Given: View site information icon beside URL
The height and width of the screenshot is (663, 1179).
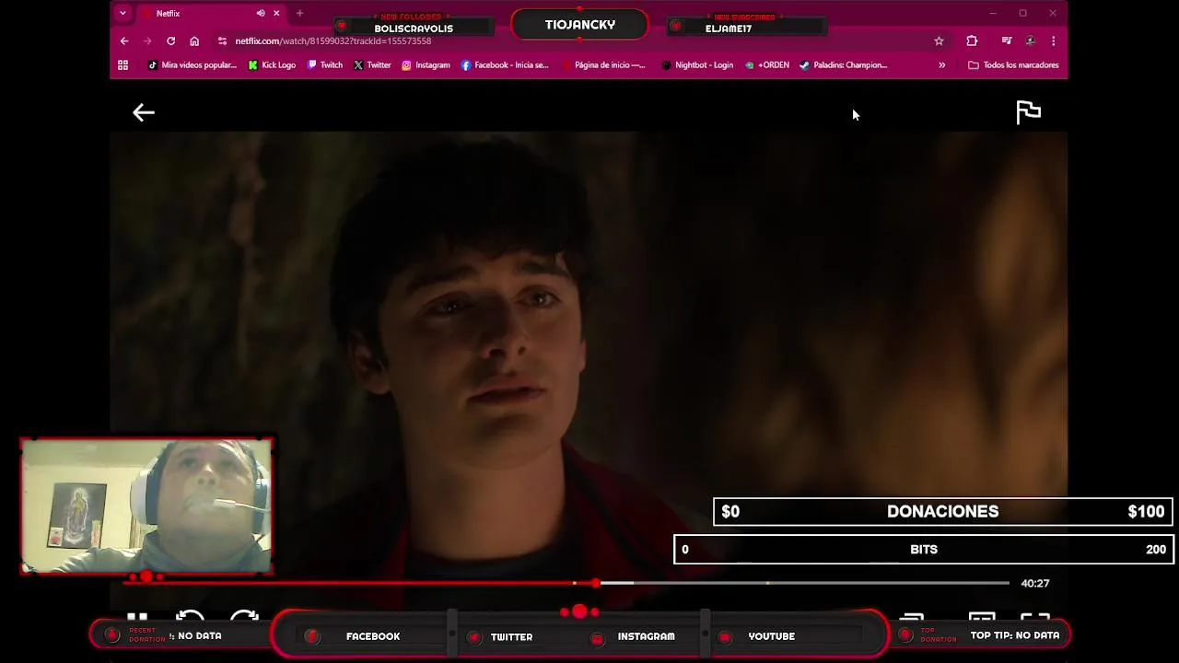Looking at the screenshot, I should [222, 41].
